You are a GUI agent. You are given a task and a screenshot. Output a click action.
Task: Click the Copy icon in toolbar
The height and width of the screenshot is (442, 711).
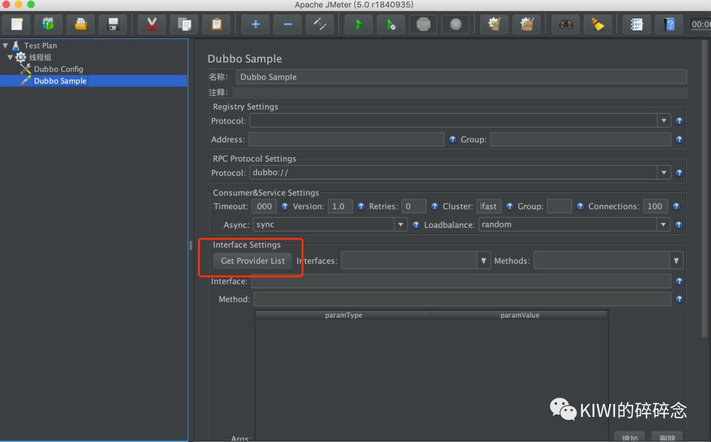184,24
